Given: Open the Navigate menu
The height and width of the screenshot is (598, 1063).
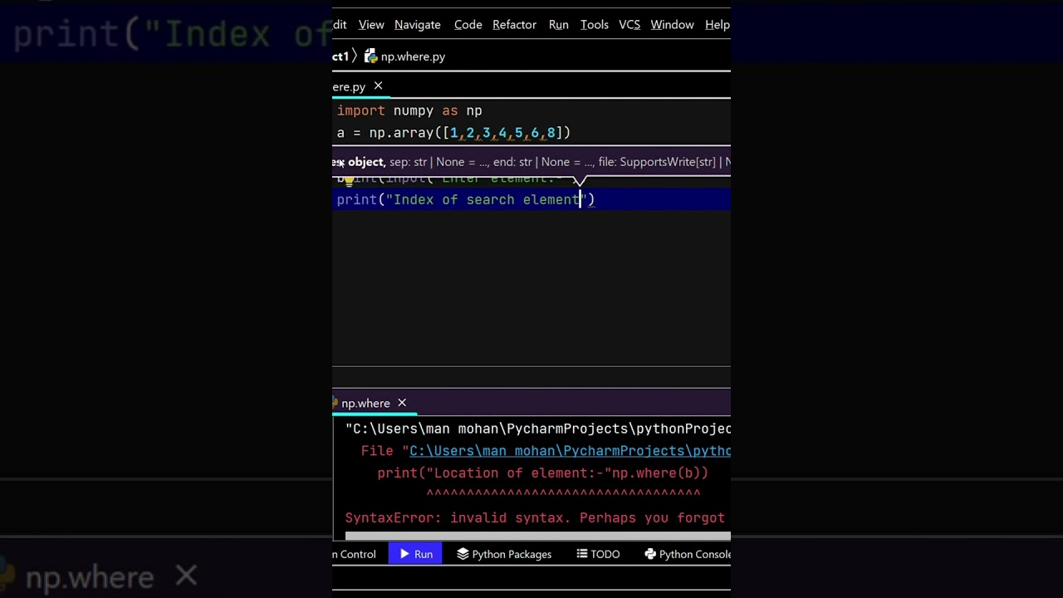Looking at the screenshot, I should tap(418, 25).
